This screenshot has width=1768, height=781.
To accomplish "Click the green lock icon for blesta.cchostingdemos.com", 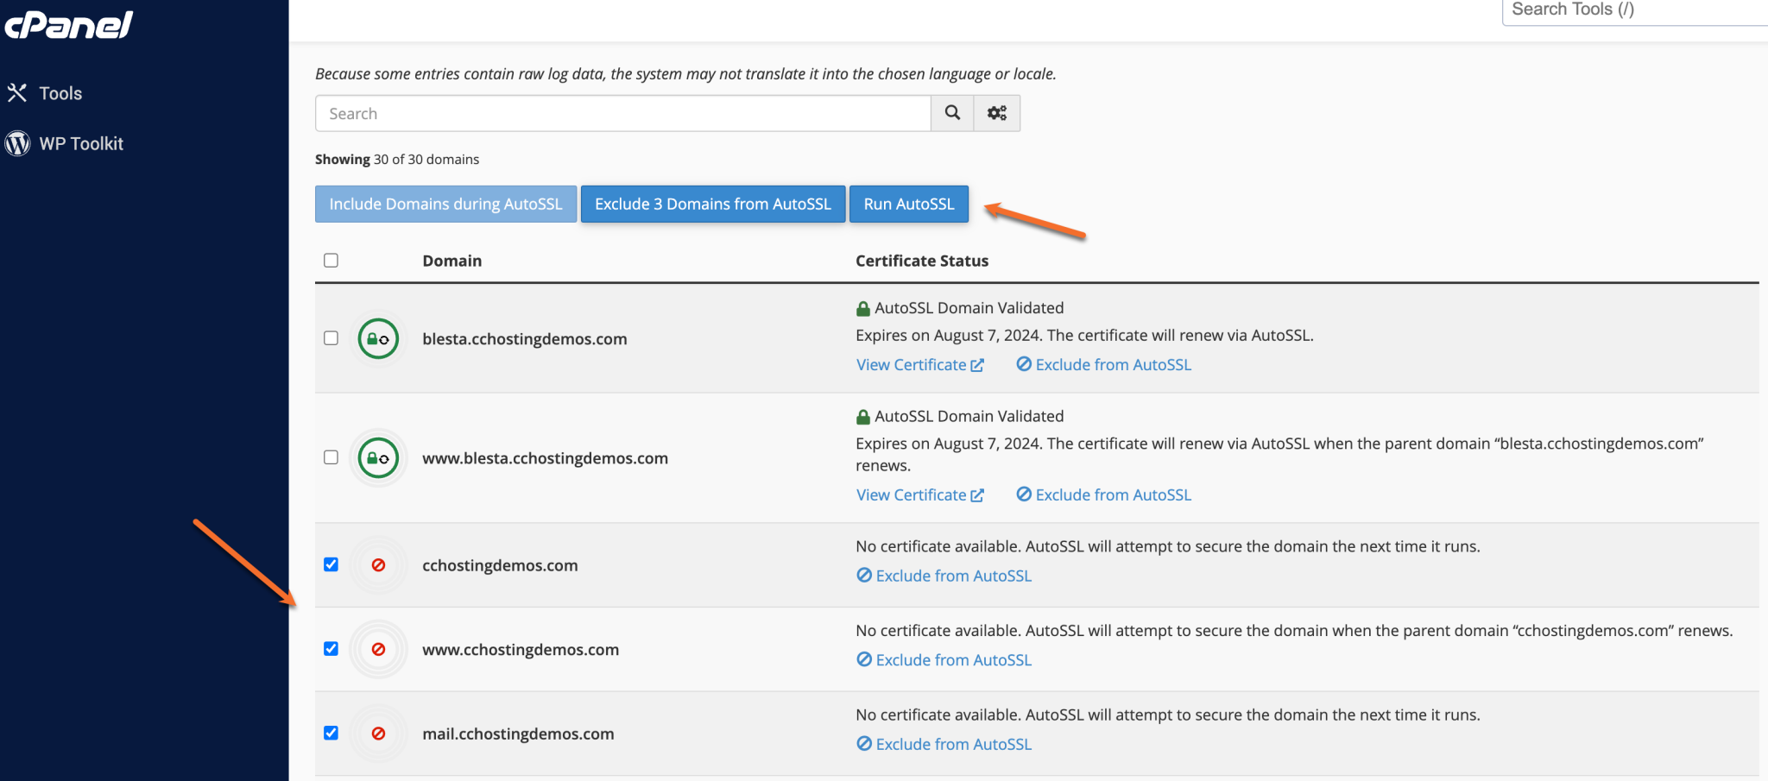I will tap(378, 338).
